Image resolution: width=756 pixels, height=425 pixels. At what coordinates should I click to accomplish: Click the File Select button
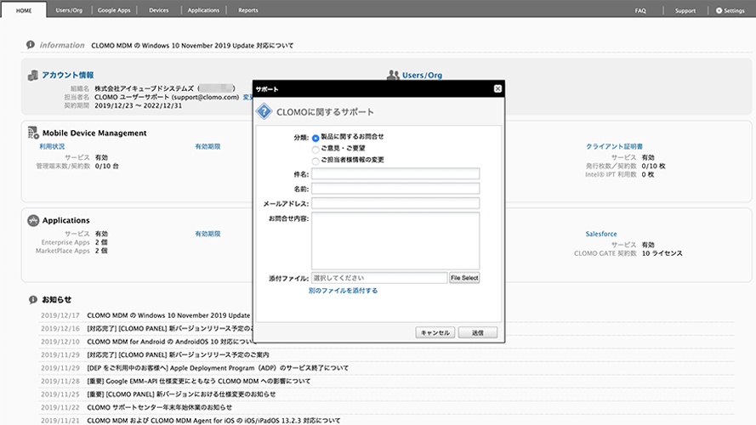(464, 278)
